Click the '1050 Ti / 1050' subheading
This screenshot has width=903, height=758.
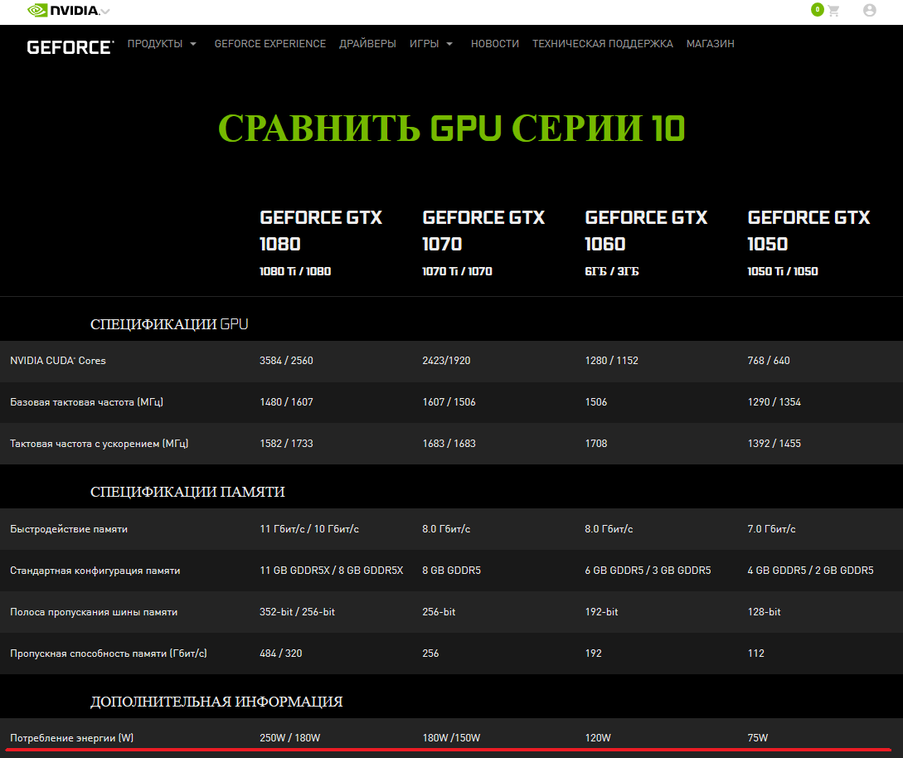click(783, 271)
